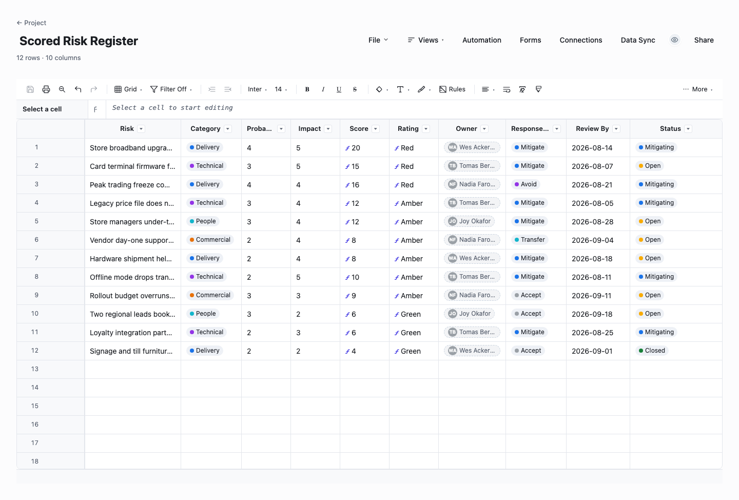Click the Commercial tag in row 6
Screen dimensions: 739x500
pos(210,240)
